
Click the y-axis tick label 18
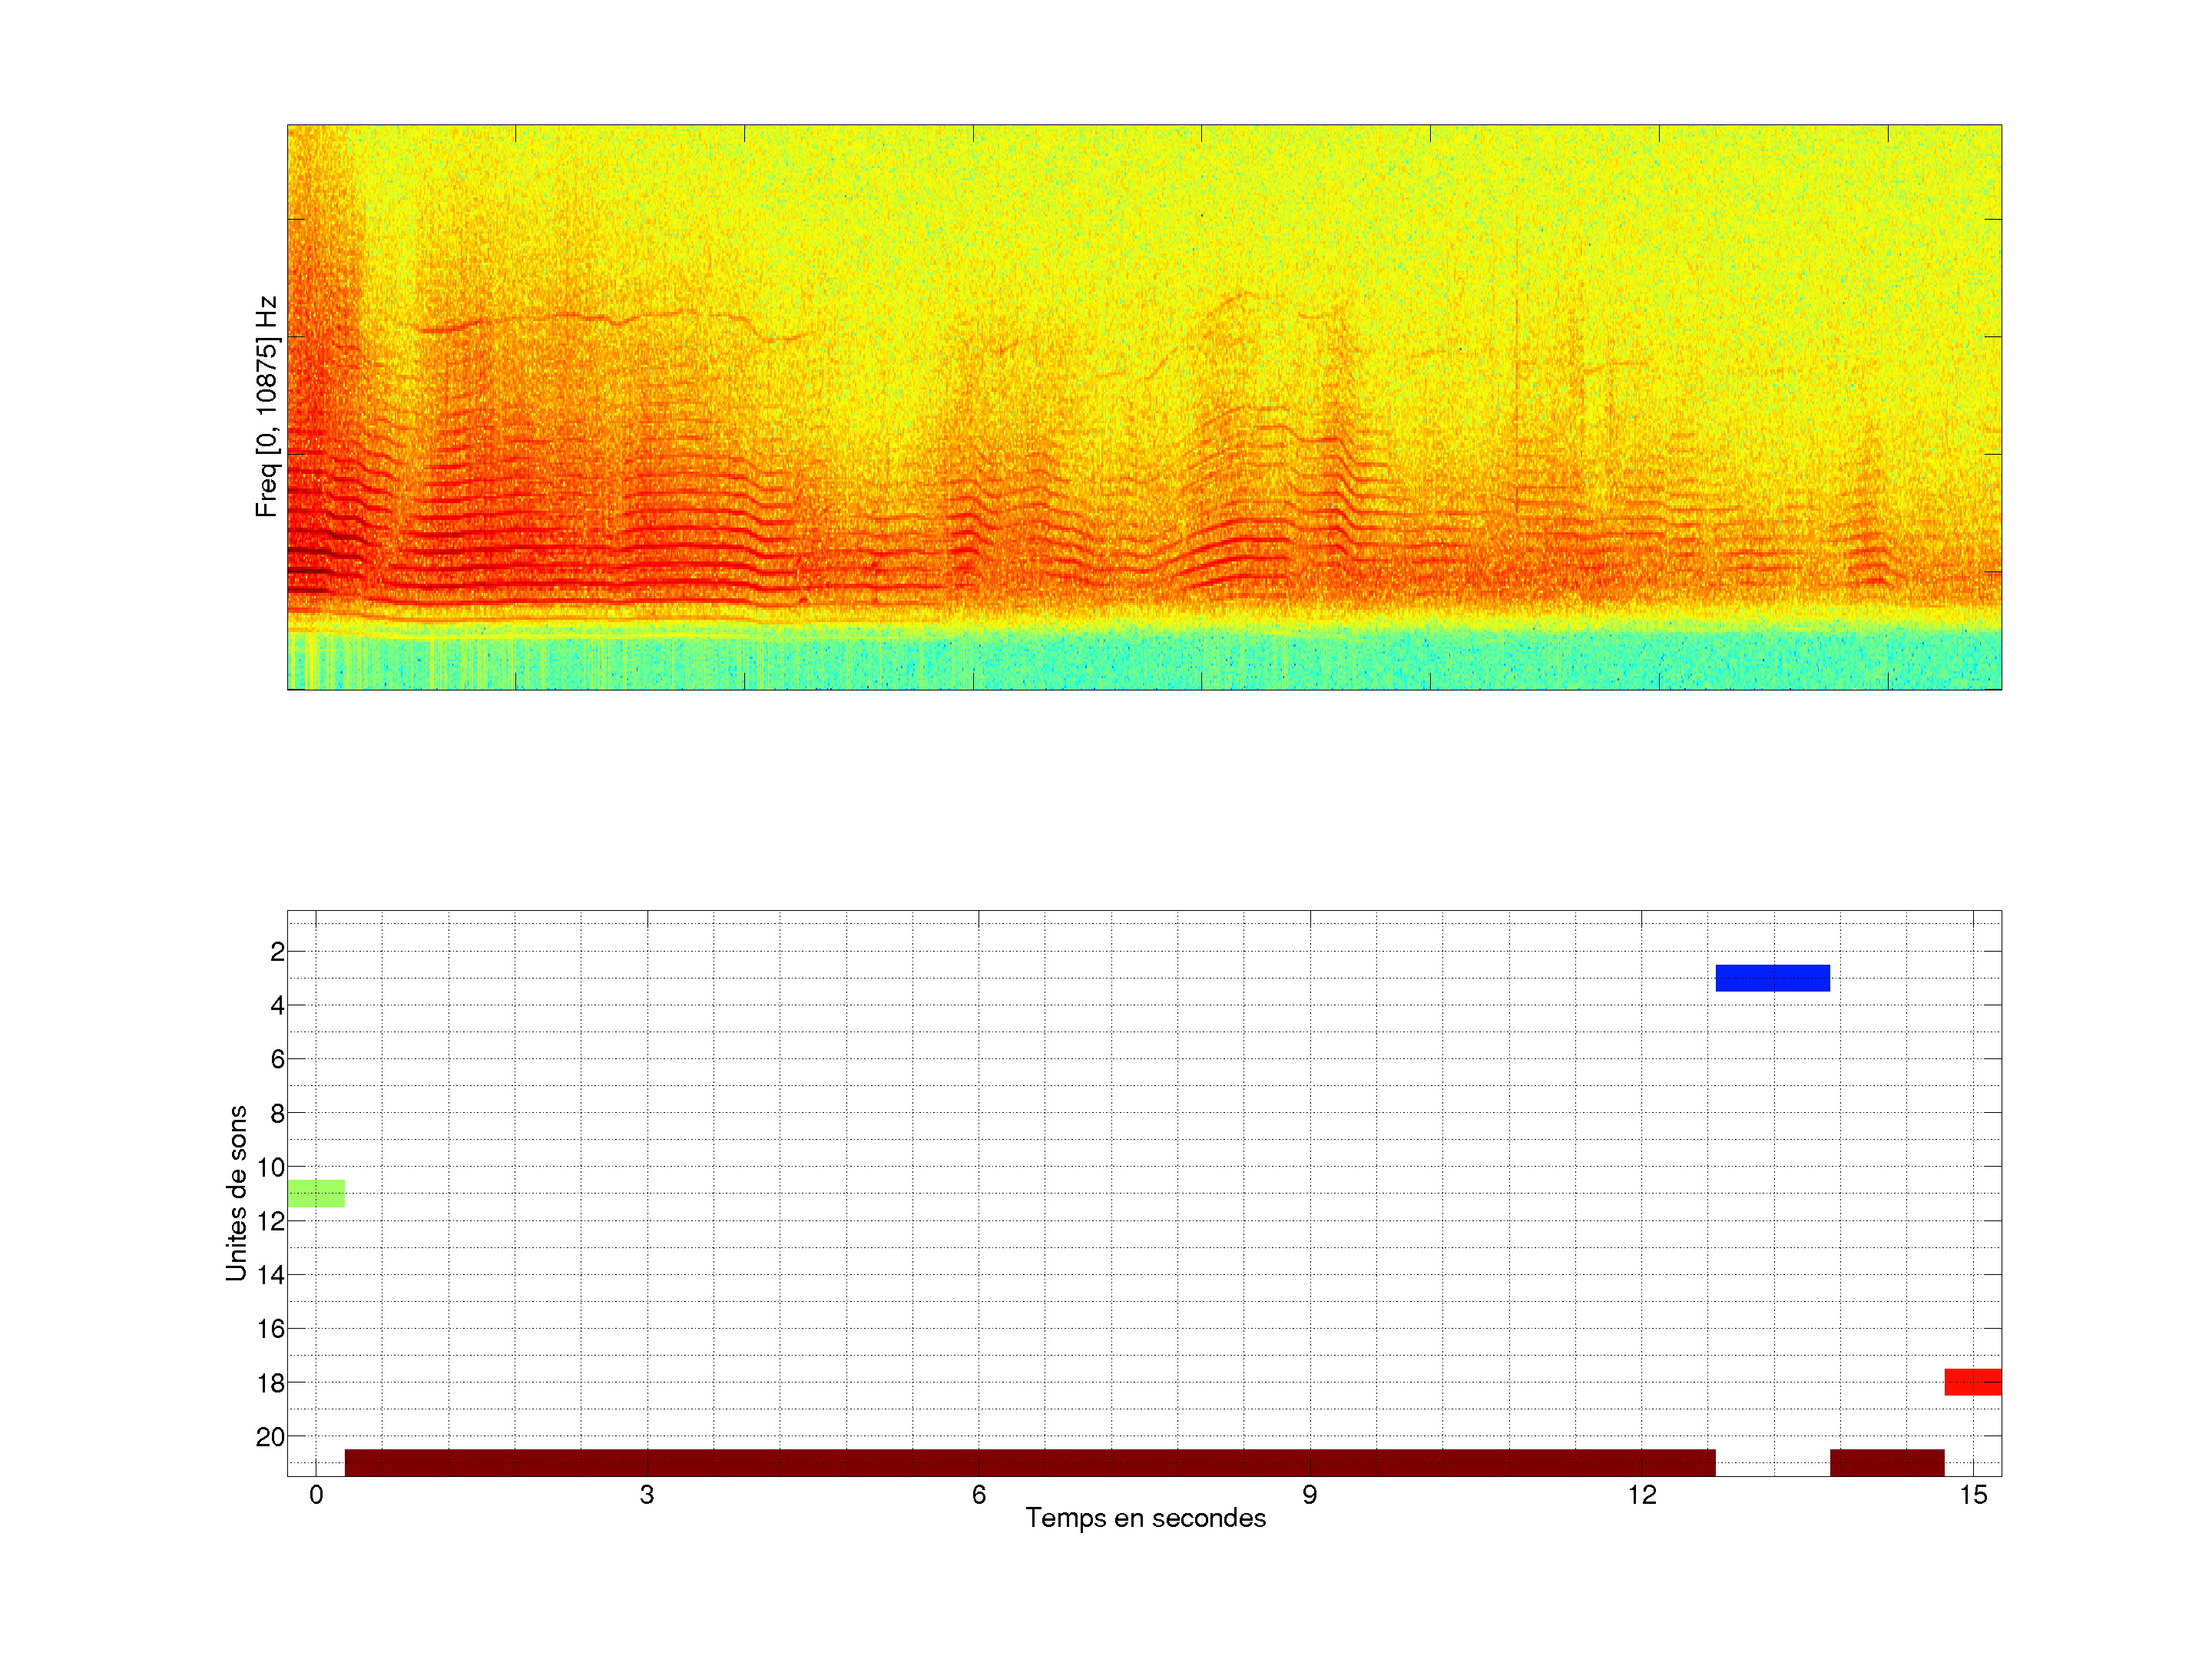[270, 1383]
